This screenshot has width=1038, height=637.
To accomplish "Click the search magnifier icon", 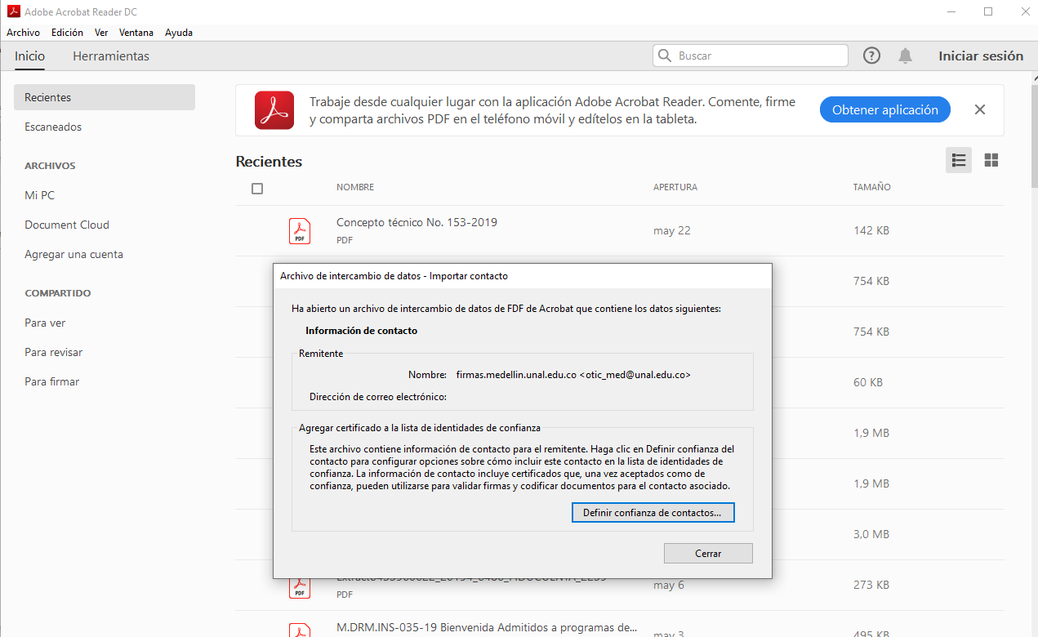I will tap(665, 56).
